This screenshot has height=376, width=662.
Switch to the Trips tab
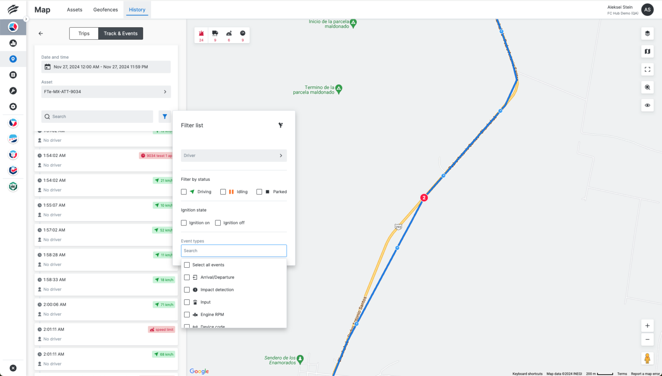tap(84, 33)
